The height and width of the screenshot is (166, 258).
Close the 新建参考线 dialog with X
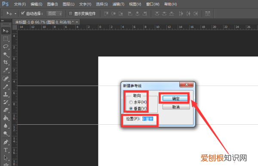tap(187, 85)
